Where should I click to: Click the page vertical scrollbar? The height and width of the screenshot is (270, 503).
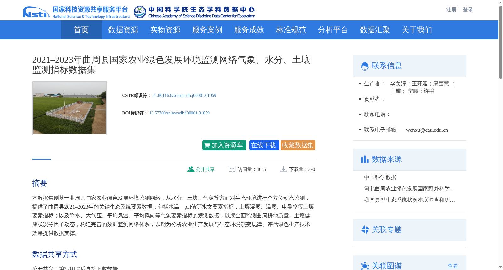(x=500, y=42)
